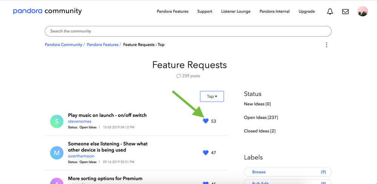Screen dimensions: 377x184
Task: Click the Search the community field
Action: pos(188,31)
